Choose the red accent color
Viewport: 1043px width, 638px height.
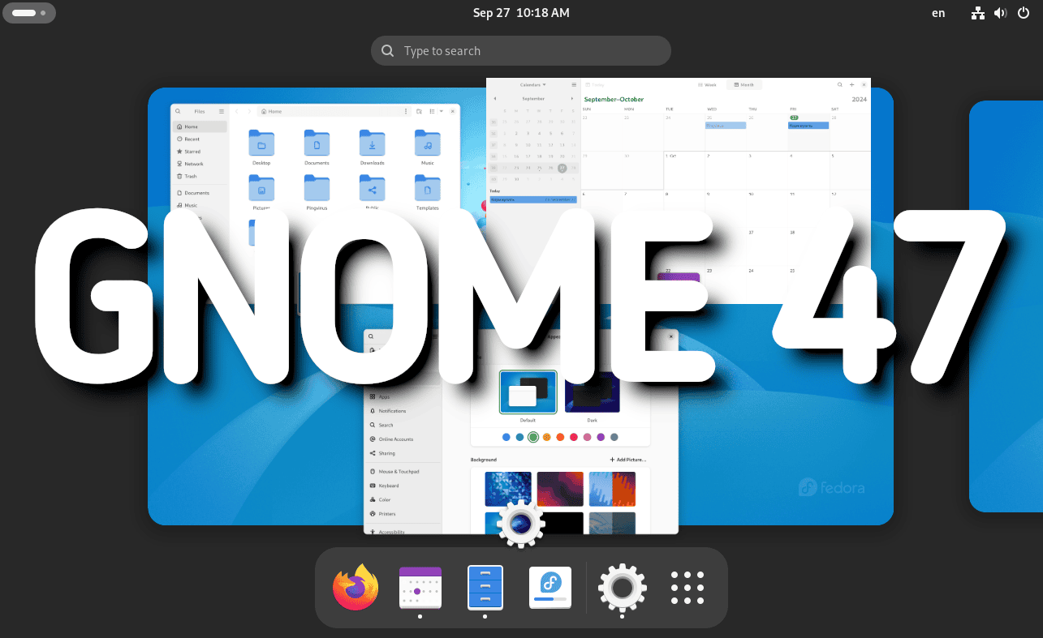(x=574, y=437)
